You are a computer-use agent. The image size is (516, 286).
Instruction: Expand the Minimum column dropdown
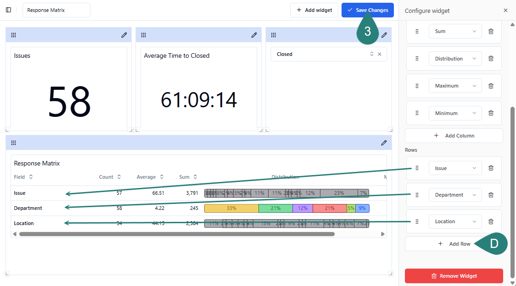(455, 113)
